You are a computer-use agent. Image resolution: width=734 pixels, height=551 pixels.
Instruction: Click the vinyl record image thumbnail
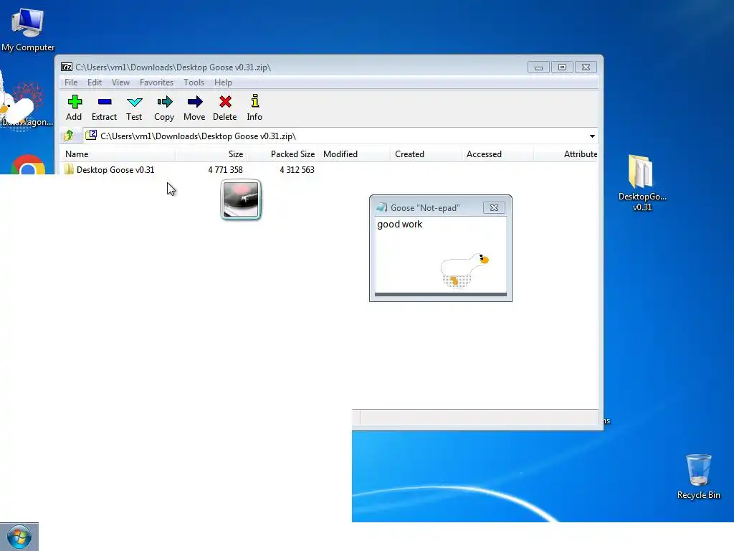241,200
